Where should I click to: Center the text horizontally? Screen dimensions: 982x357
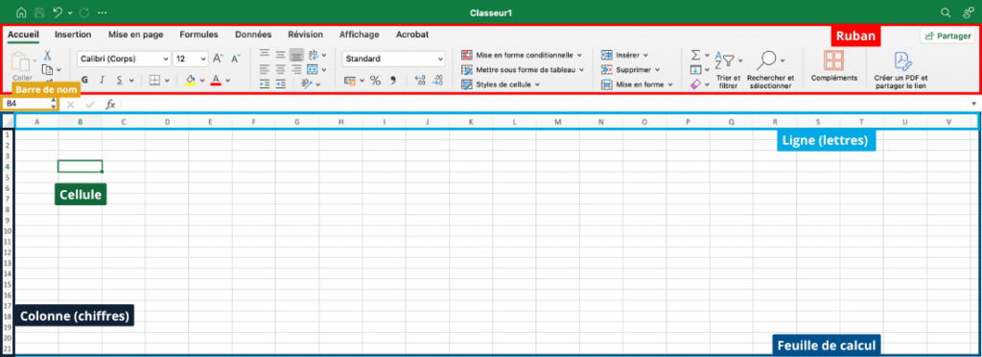coord(281,69)
